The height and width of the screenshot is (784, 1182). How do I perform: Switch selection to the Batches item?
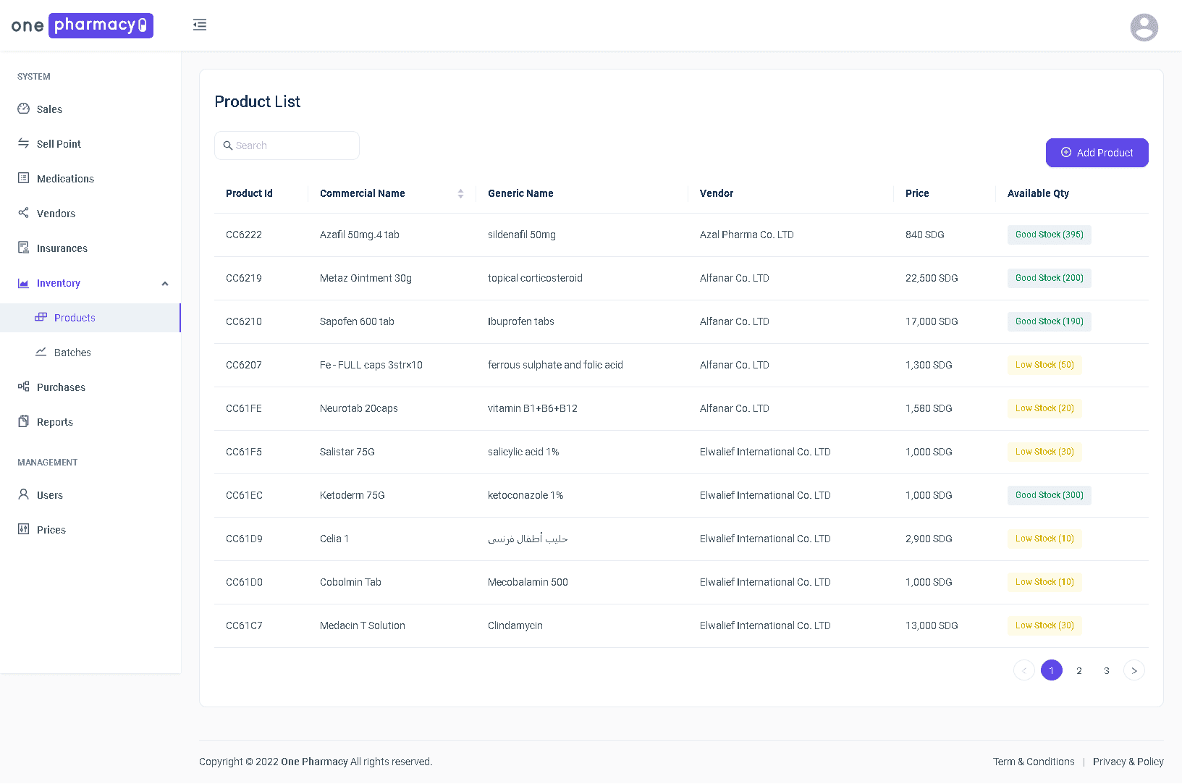click(70, 352)
